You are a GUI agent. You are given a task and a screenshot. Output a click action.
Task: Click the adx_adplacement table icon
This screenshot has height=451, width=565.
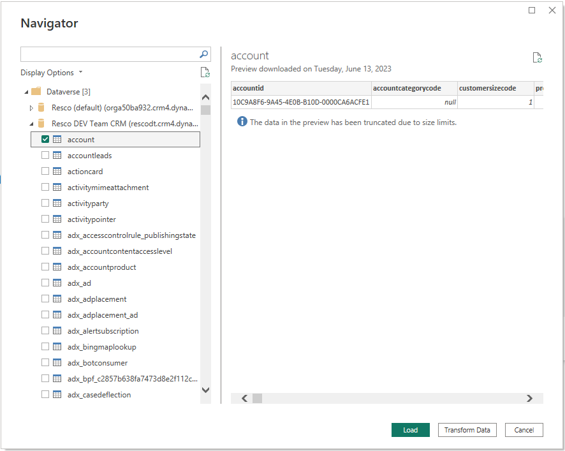(x=57, y=299)
